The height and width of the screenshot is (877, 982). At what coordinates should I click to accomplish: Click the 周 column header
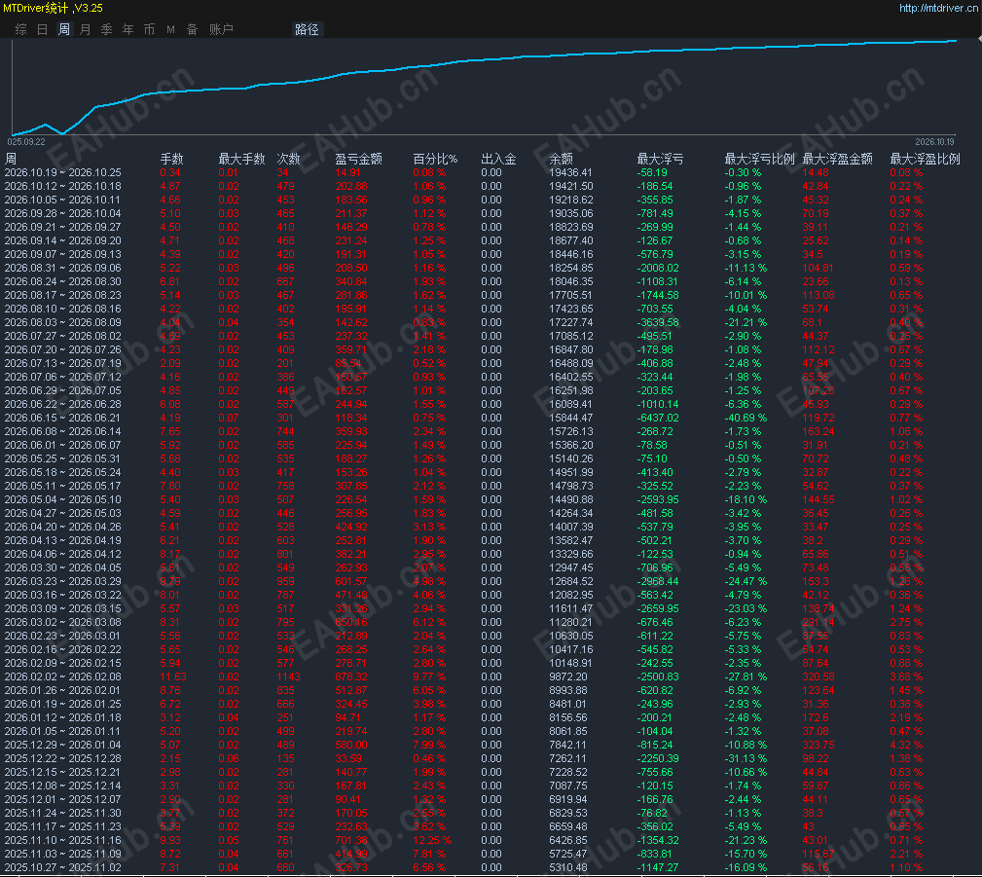pyautogui.click(x=11, y=159)
